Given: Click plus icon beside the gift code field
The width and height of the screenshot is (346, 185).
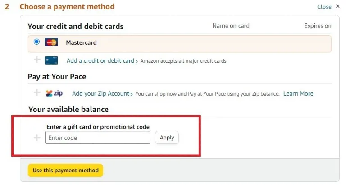Looking at the screenshot, I should click(x=37, y=138).
